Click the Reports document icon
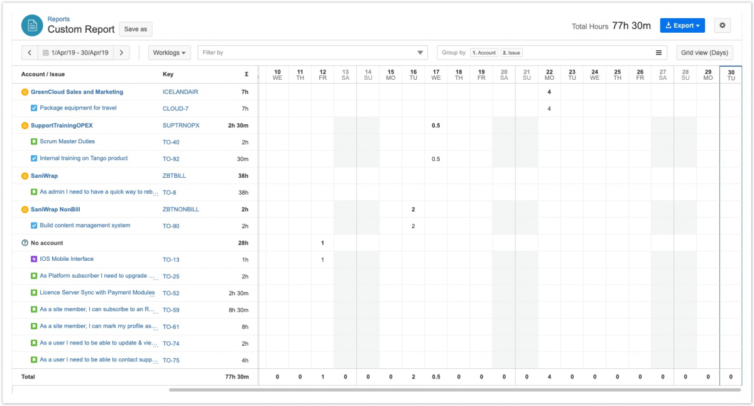The image size is (754, 406). (x=32, y=25)
